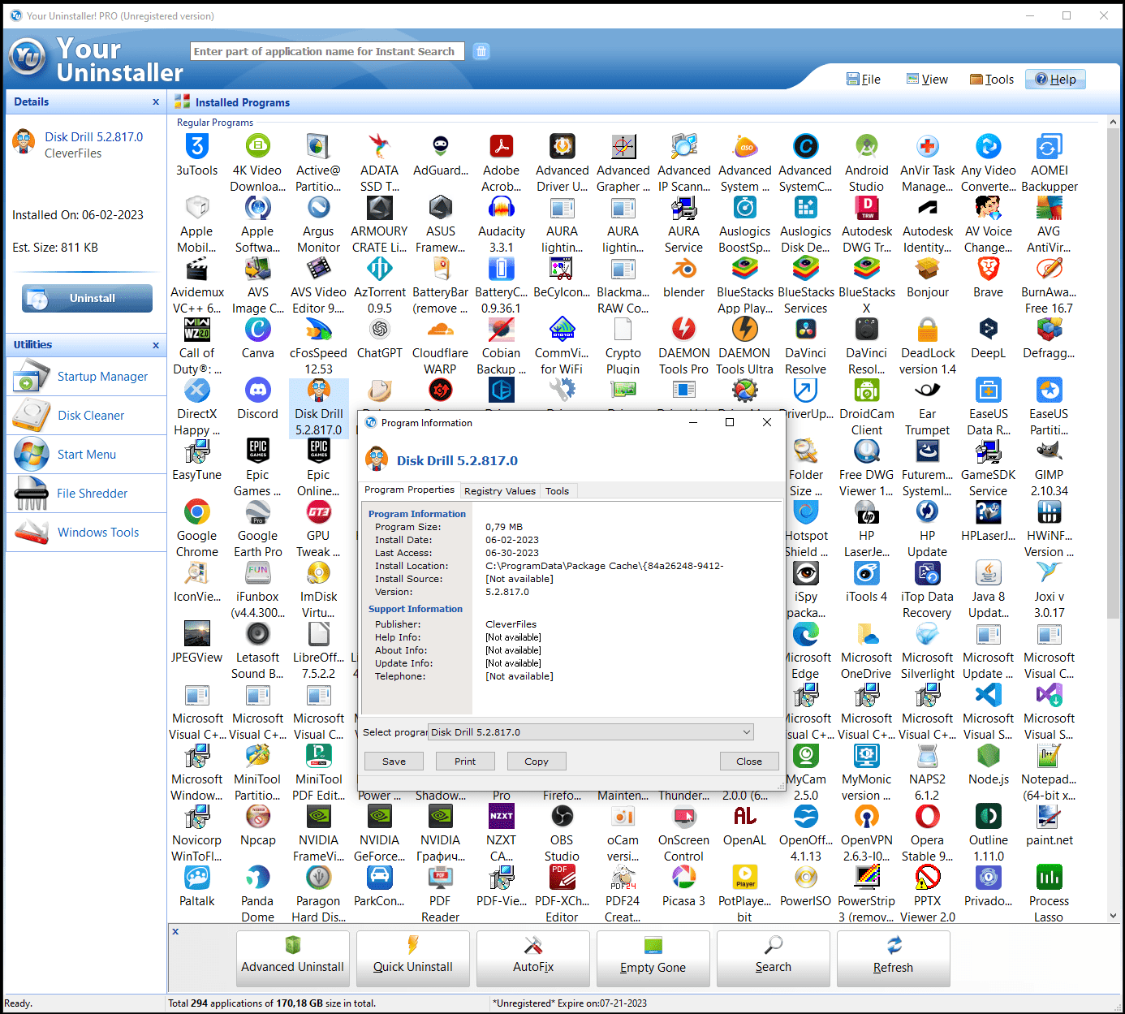Screen dimensions: 1125x1014
Task: Select the Discord program icon
Action: [258, 390]
